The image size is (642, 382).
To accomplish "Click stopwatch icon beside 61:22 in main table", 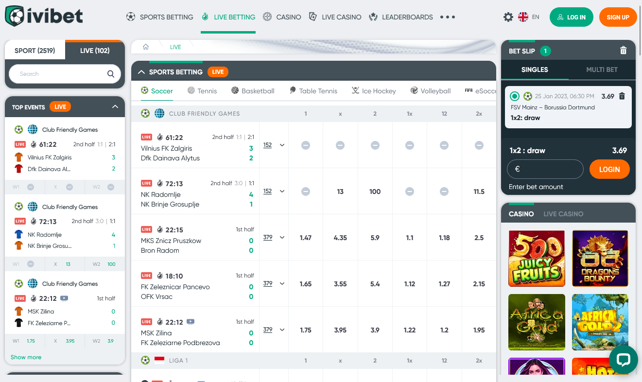I will [x=160, y=138].
